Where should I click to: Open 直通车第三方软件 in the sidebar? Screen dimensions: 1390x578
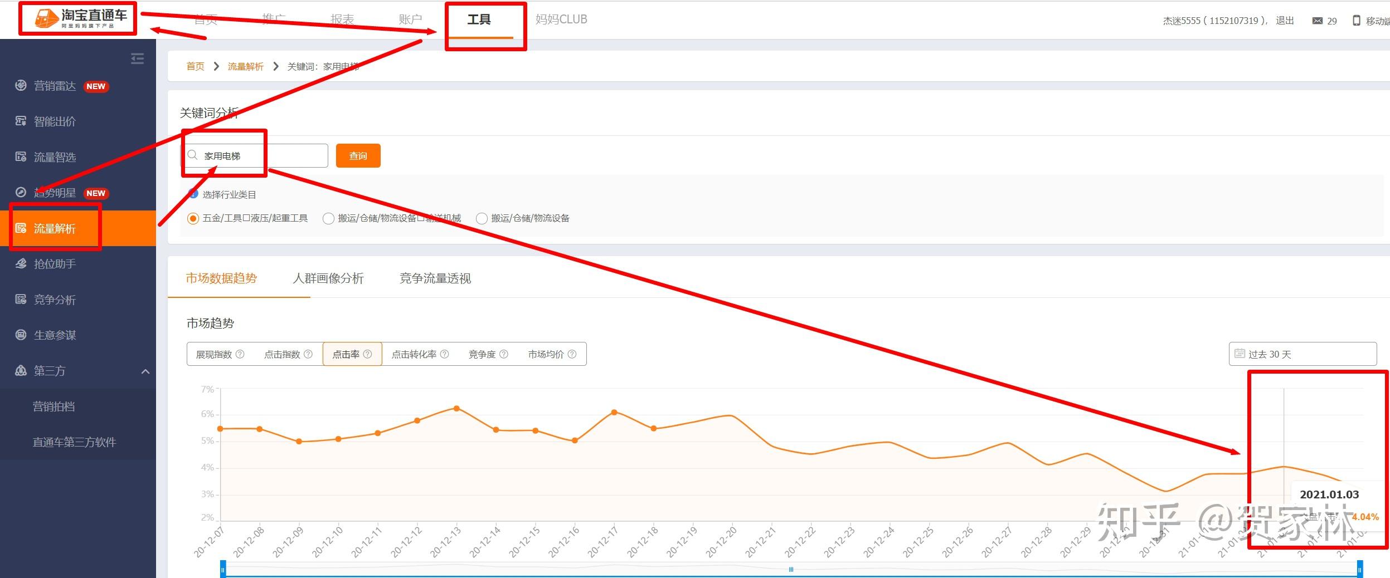[74, 442]
